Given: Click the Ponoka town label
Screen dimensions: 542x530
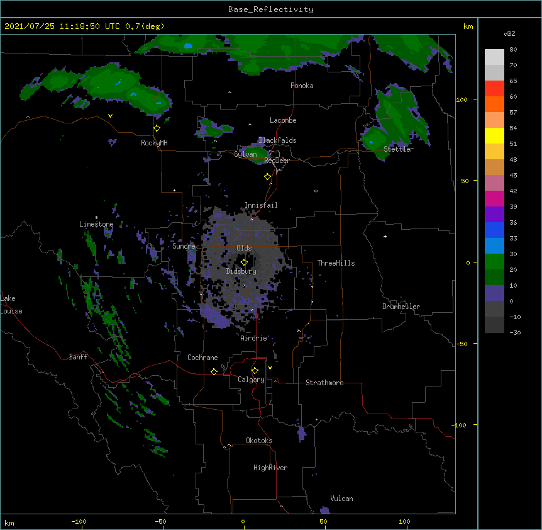Looking at the screenshot, I should click(302, 86).
